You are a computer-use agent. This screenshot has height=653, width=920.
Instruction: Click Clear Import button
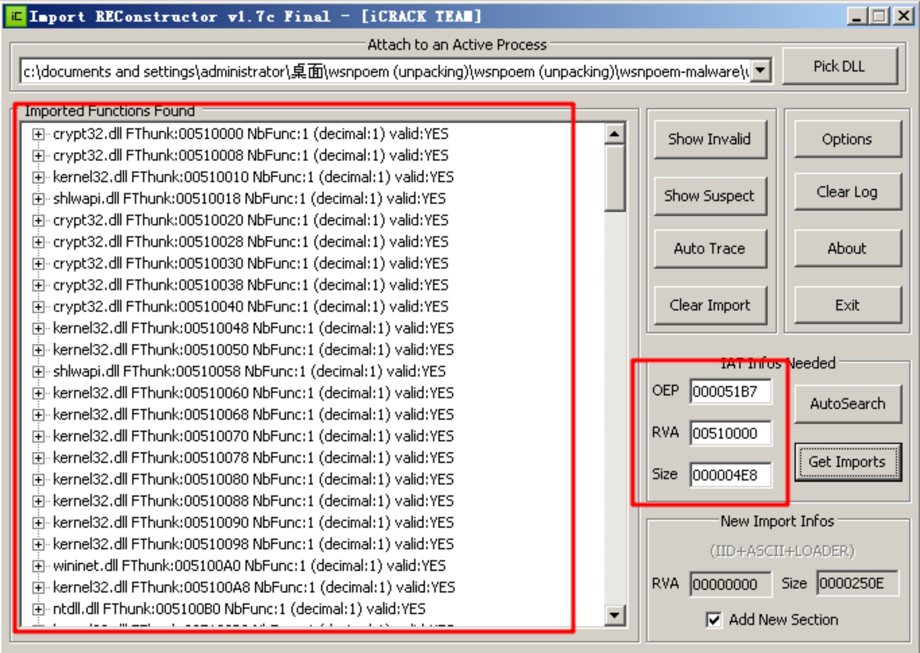coord(710,305)
